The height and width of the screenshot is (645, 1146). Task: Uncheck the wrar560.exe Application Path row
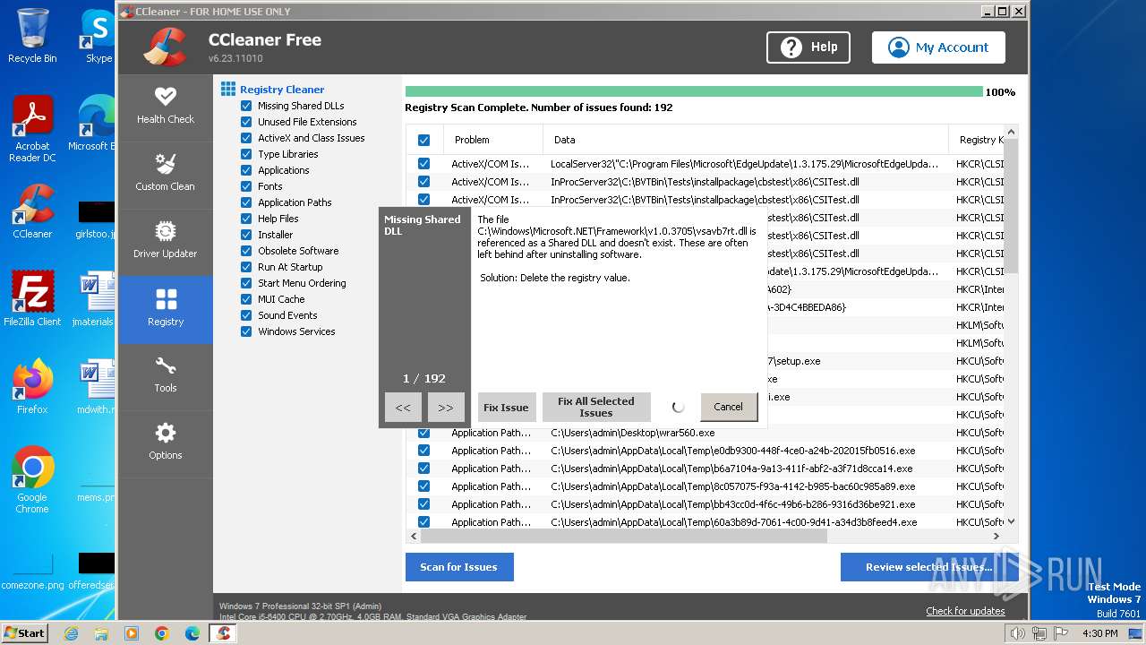(x=423, y=433)
